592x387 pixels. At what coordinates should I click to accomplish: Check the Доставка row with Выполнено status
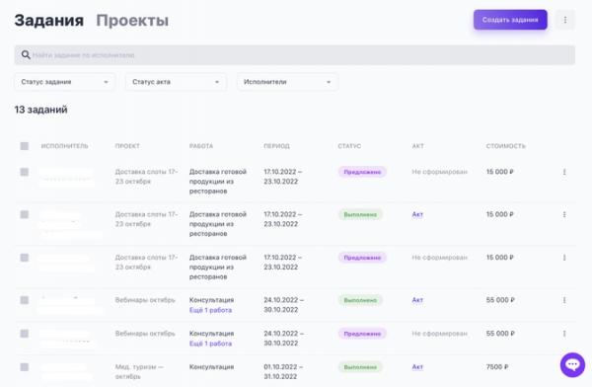coord(24,214)
